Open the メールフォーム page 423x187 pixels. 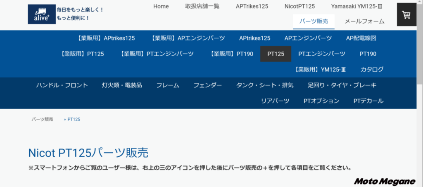coord(364,21)
